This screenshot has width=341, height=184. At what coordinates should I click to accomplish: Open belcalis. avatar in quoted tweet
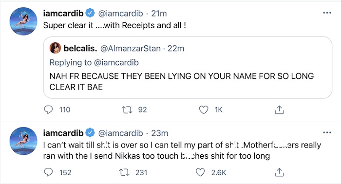[55, 48]
